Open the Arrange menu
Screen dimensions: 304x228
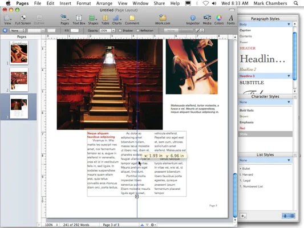(104, 3)
